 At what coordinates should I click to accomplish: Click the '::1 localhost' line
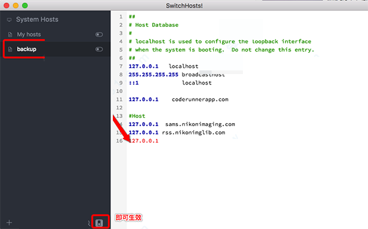click(170, 83)
